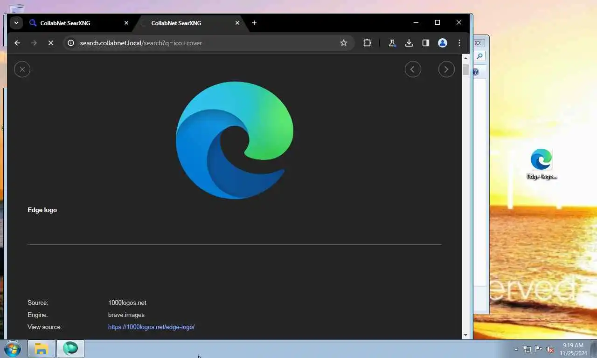Maximize the browser window

[x=437, y=22]
